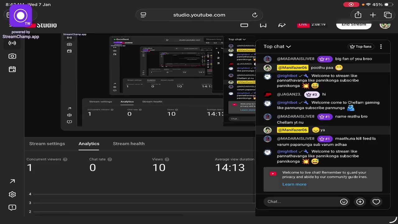Tap the screen recording indicator in status bar

click(351, 5)
